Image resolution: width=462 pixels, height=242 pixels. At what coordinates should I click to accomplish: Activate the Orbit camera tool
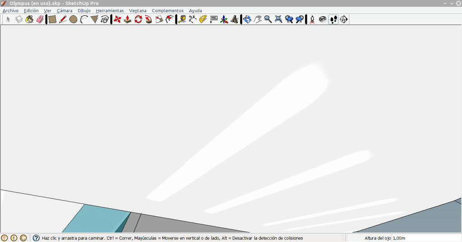[x=247, y=19]
